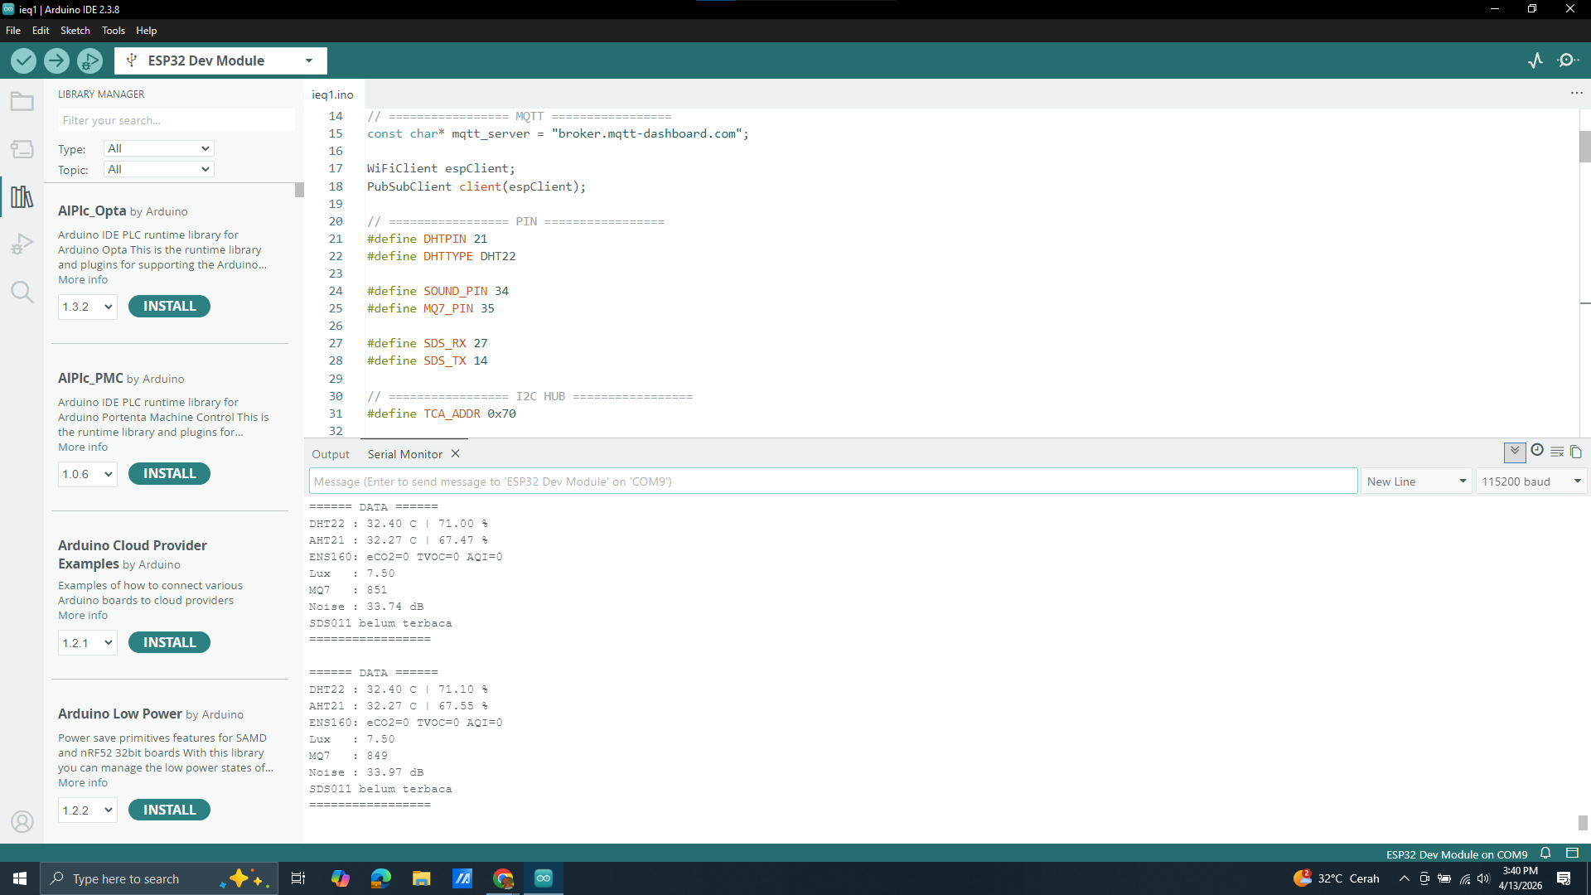Open Task View on the taskbar

[x=298, y=878]
